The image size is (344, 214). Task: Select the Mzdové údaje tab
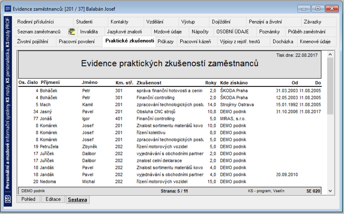coord(170,32)
